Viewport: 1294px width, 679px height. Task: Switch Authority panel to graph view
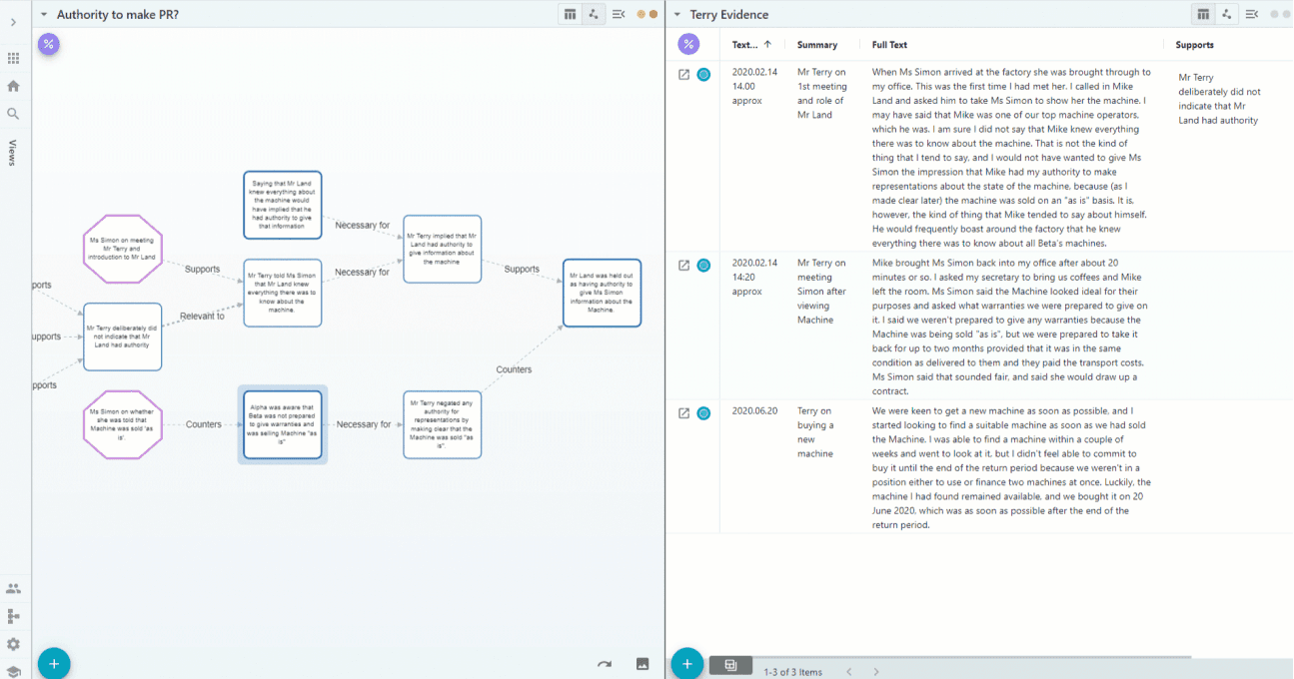click(x=594, y=14)
